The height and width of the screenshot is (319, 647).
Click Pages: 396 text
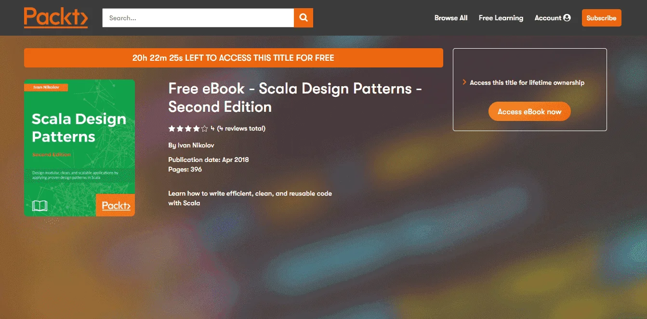point(185,169)
